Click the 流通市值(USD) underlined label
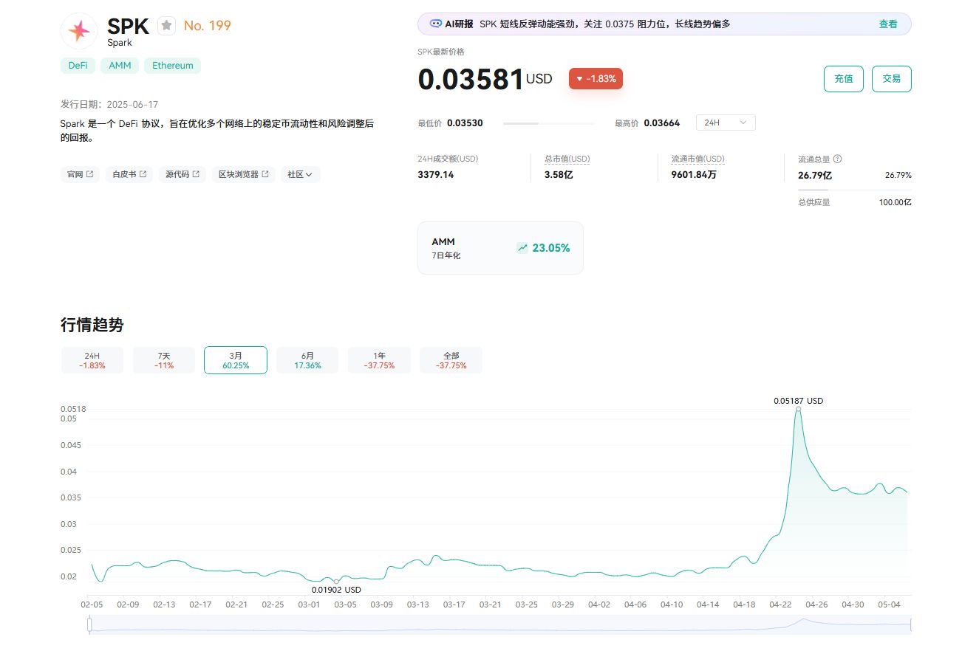The height and width of the screenshot is (651, 962). [698, 159]
